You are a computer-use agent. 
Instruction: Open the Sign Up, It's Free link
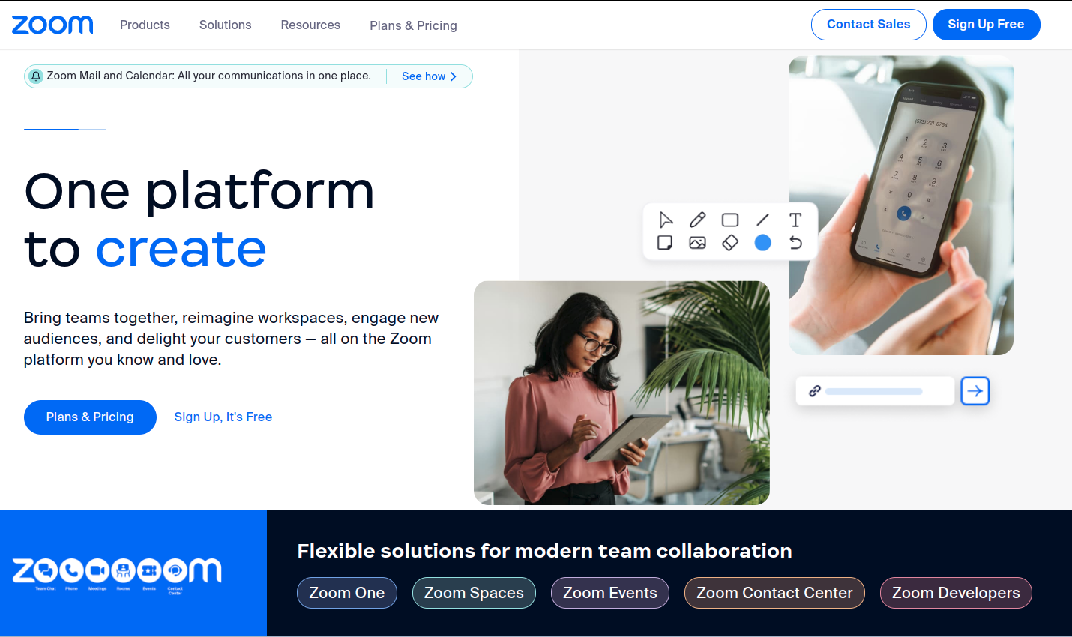223,417
